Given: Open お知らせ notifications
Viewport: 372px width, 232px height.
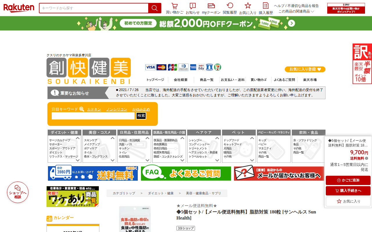Looking at the screenshot, I should pyautogui.click(x=193, y=8).
